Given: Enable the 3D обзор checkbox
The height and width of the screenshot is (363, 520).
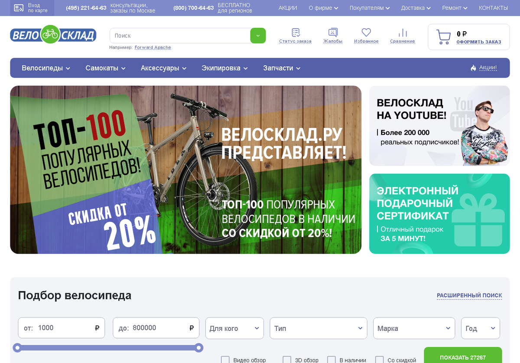Looking at the screenshot, I should 287,360.
